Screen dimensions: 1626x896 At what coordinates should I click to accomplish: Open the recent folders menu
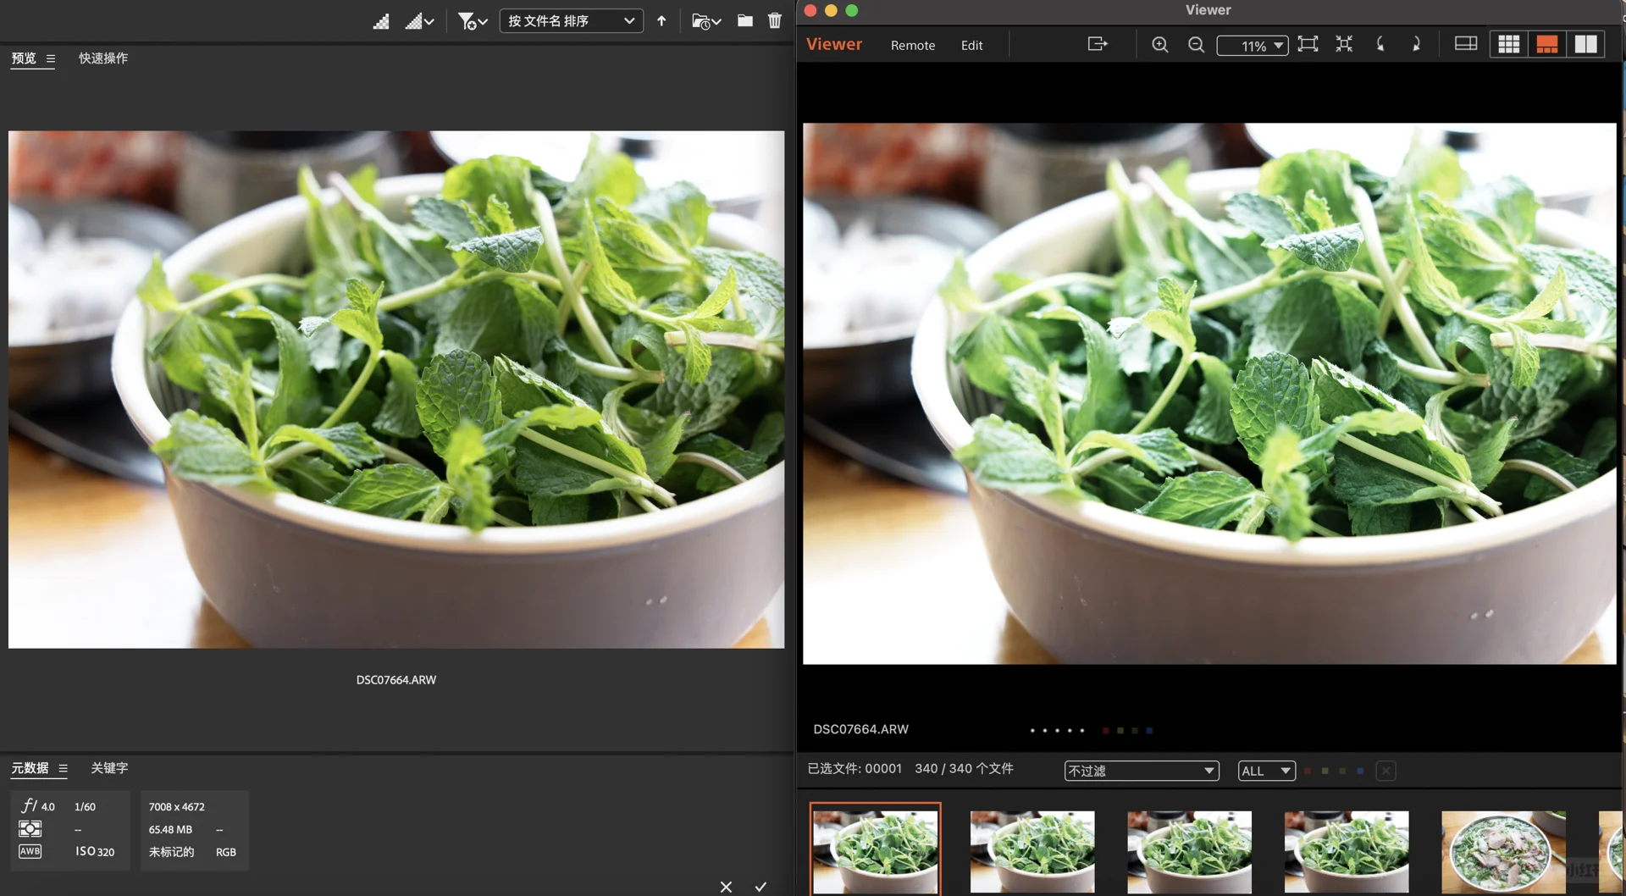[706, 21]
